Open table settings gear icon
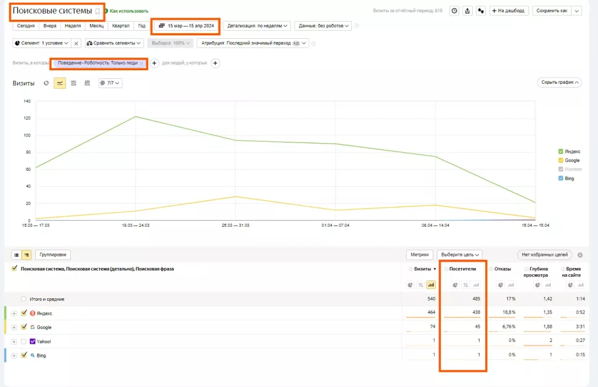The image size is (598, 387). click(x=580, y=255)
